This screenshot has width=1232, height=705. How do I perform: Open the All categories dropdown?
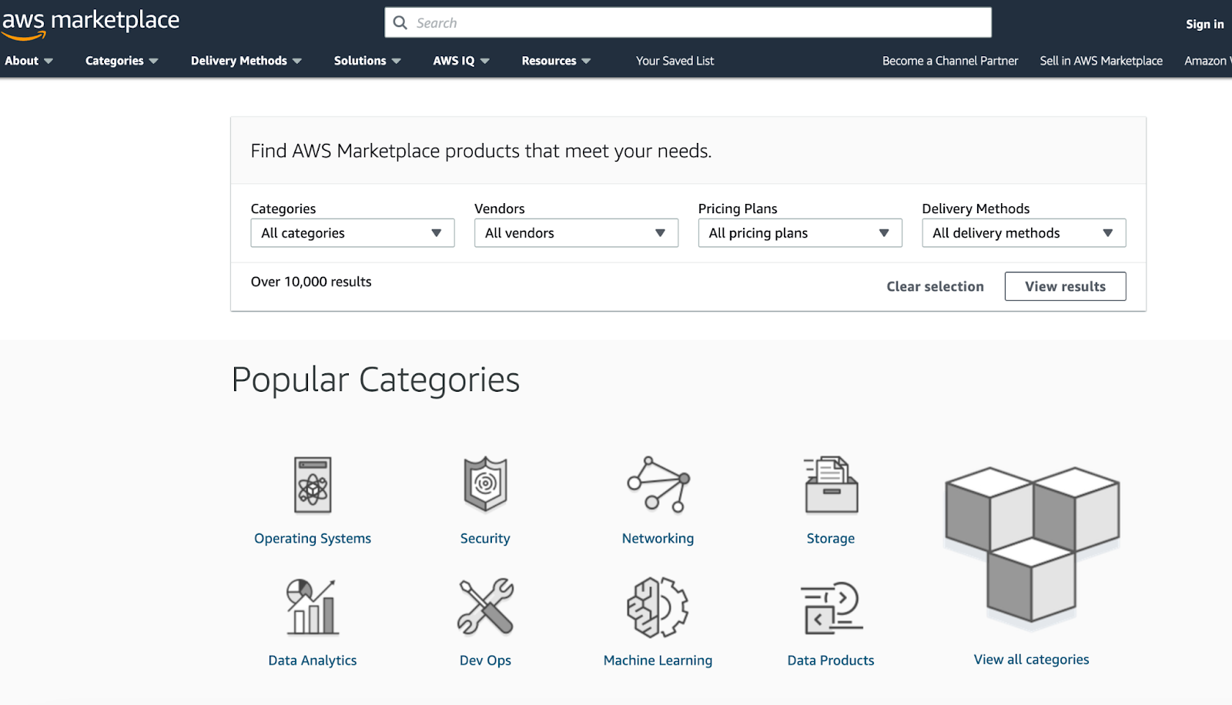point(352,232)
